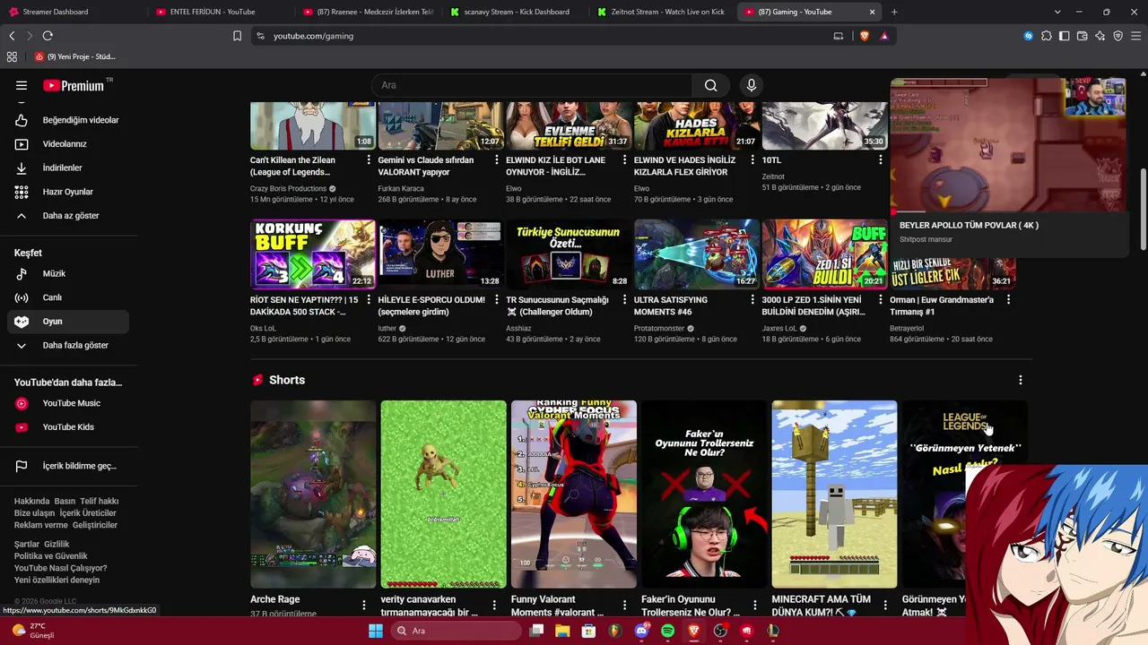Switch to the Zeitnot Stream Kick tab
Screen dimensions: 1148x645
[x=662, y=12]
